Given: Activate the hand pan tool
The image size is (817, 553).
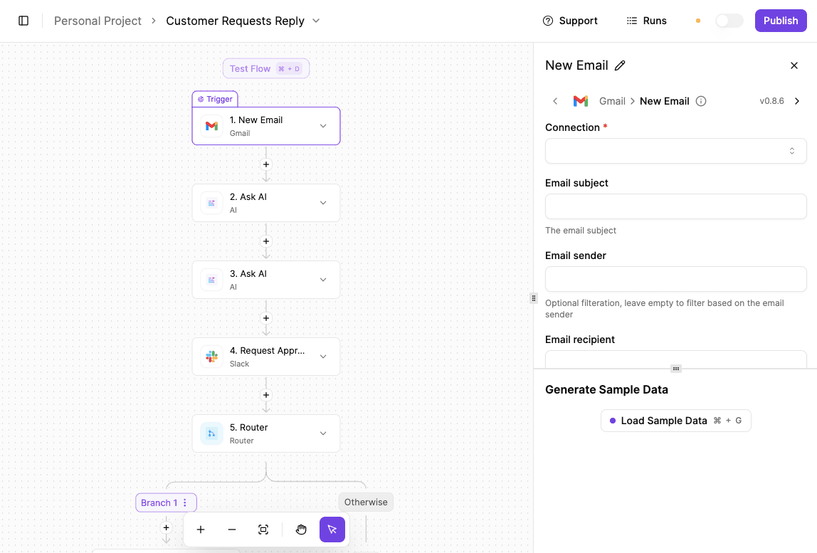Looking at the screenshot, I should click(x=301, y=530).
